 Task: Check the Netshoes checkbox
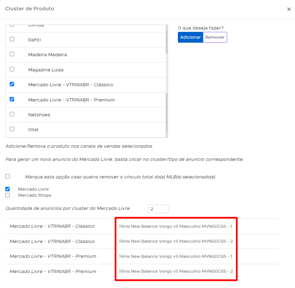click(12, 114)
